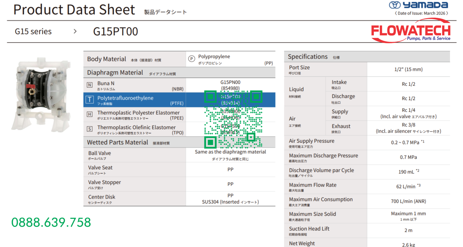Click the Ball Valve label
463x247 pixels.
tap(100, 153)
